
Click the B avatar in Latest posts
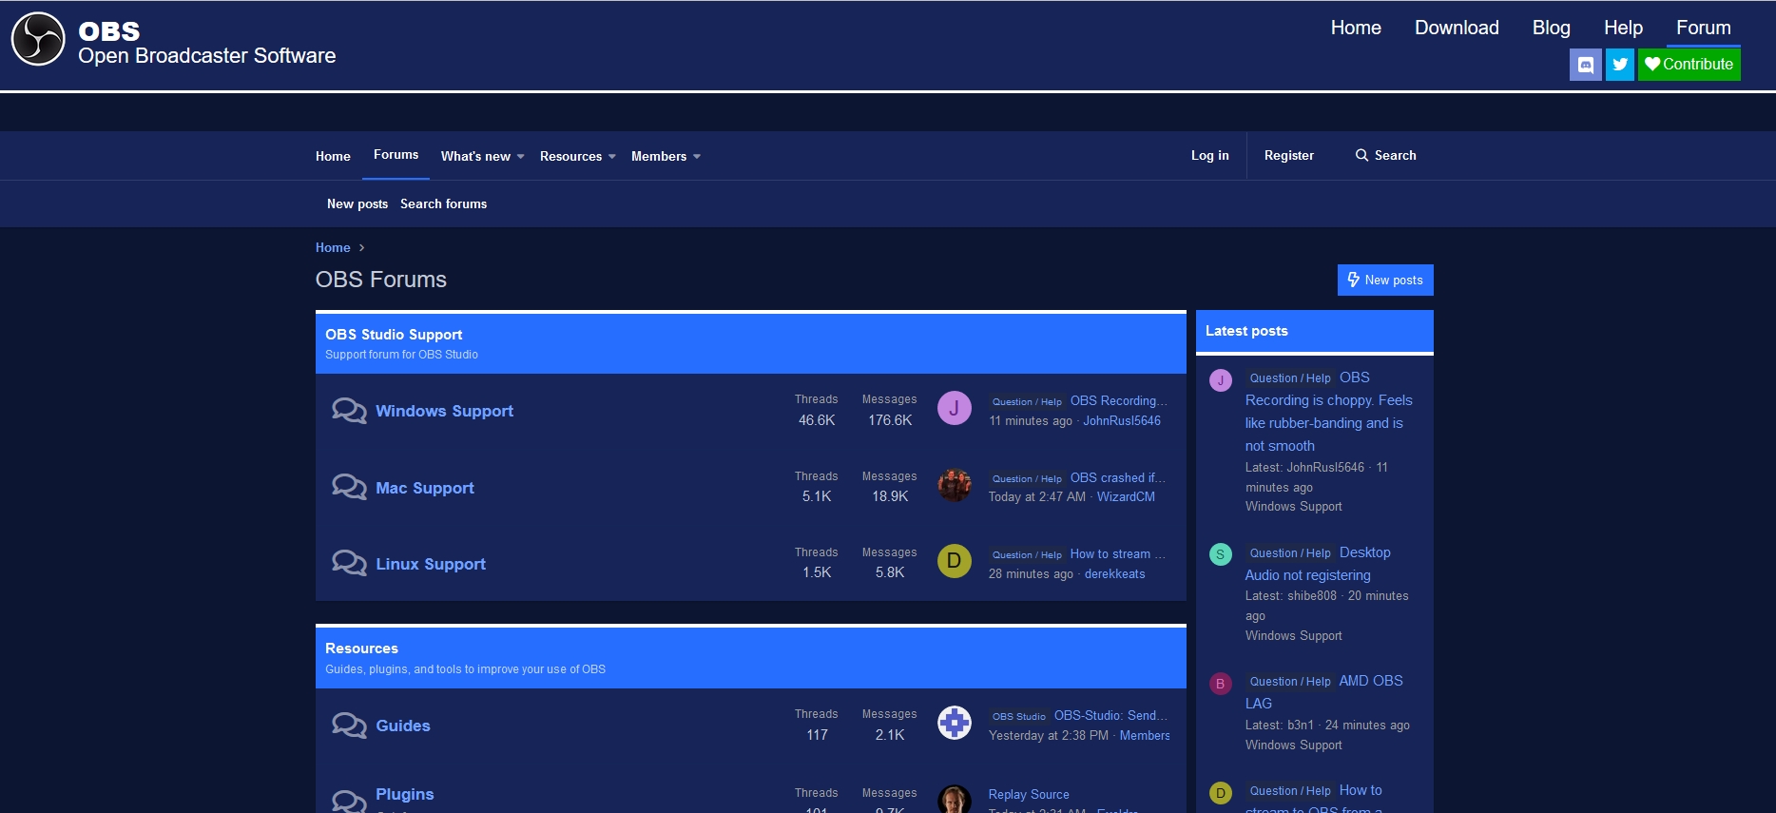1221,684
